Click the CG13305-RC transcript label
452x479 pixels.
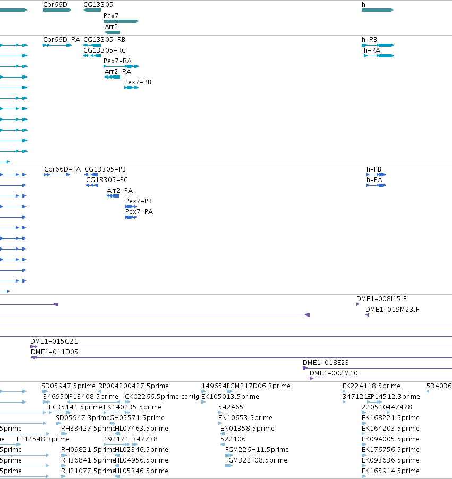(105, 50)
